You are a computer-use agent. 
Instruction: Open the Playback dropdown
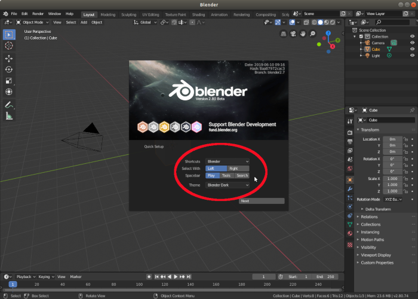(x=26, y=277)
